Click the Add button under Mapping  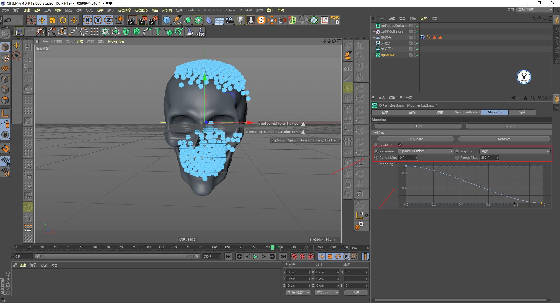(x=418, y=126)
